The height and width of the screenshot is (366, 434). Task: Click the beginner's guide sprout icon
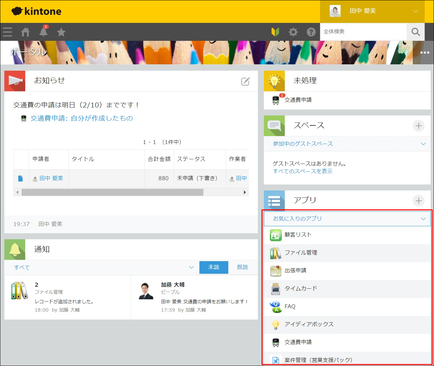[x=275, y=32]
